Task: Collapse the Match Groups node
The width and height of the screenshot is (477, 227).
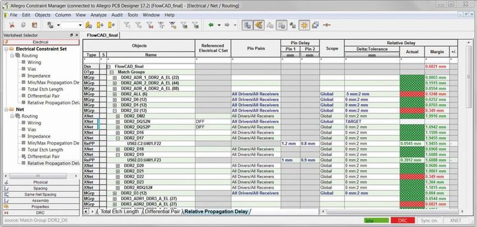Action: (x=111, y=72)
